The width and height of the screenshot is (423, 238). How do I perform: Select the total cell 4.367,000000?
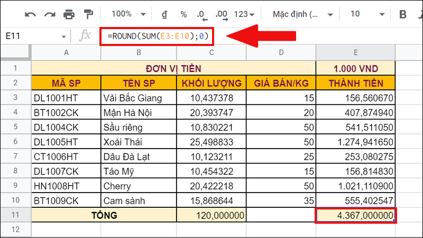pos(355,215)
